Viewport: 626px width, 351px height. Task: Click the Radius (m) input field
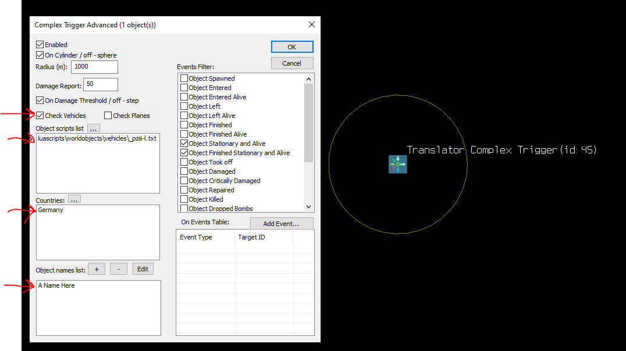(x=95, y=67)
